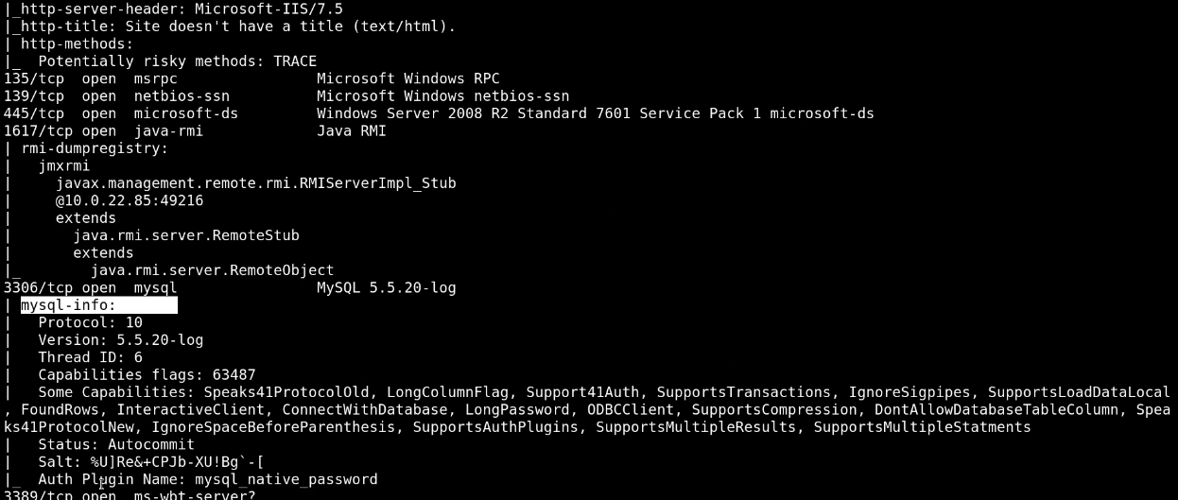This screenshot has height=500, width=1178.
Task: Click the java.rmi.server.RemoteObject line
Action: (212, 270)
